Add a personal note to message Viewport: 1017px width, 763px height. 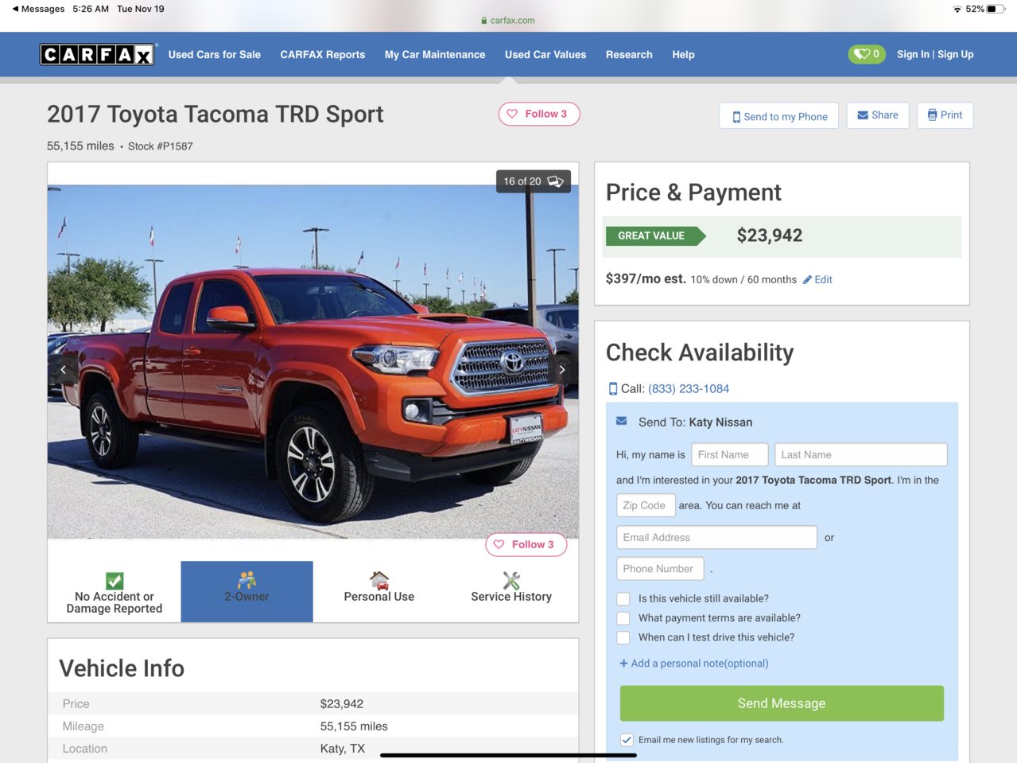click(x=694, y=664)
